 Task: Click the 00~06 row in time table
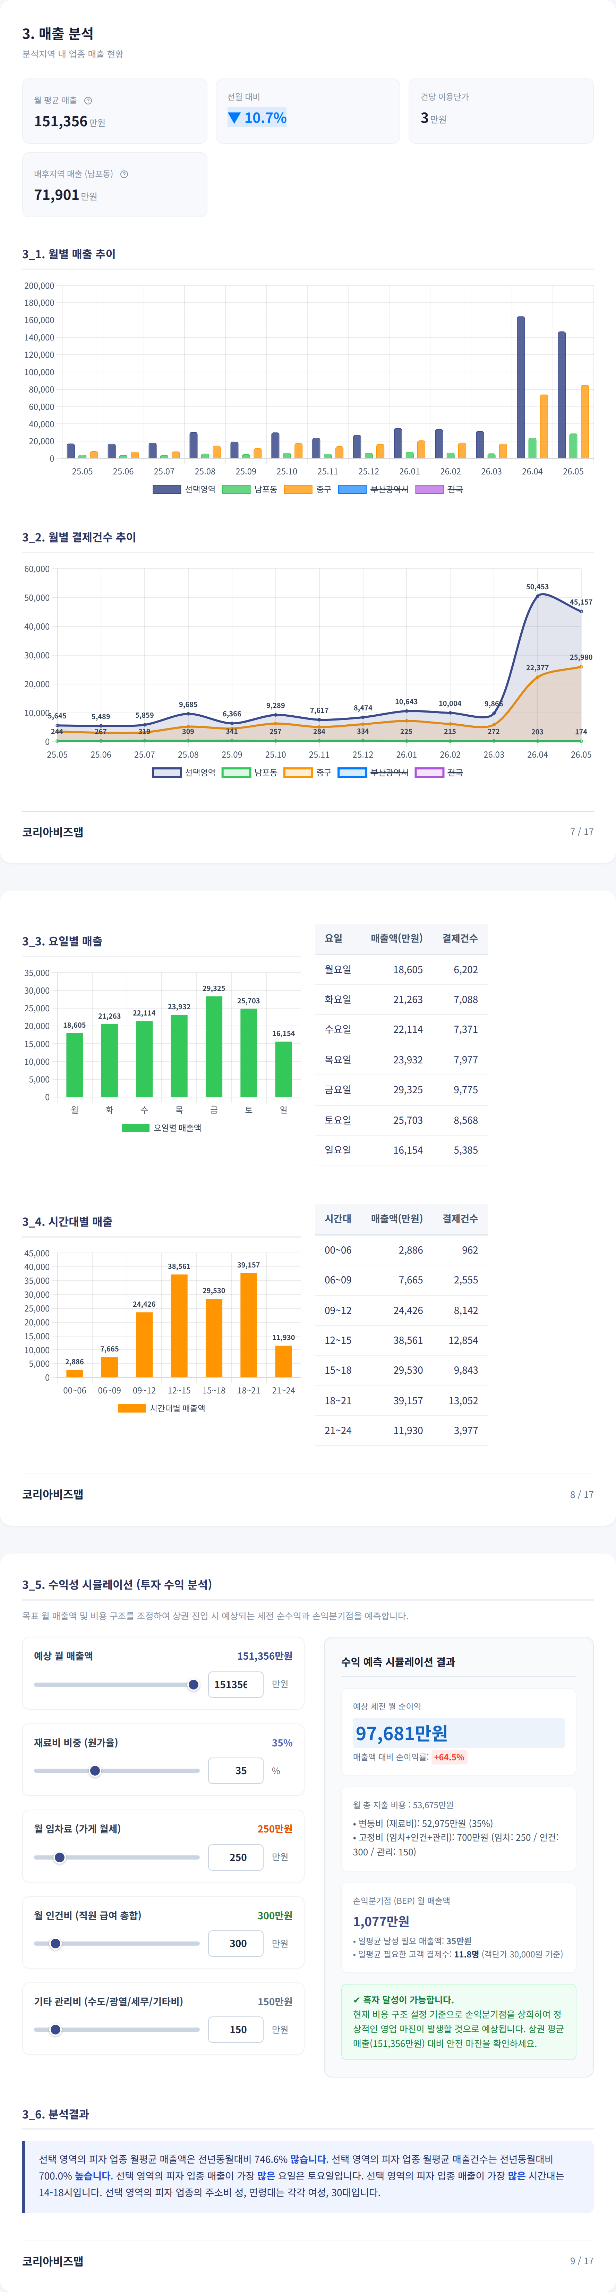click(x=401, y=1250)
